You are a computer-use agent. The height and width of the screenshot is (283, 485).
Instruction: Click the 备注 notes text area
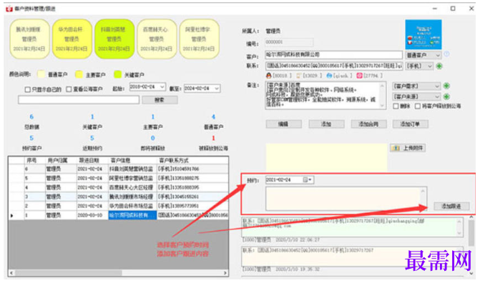pyautogui.click(x=325, y=95)
